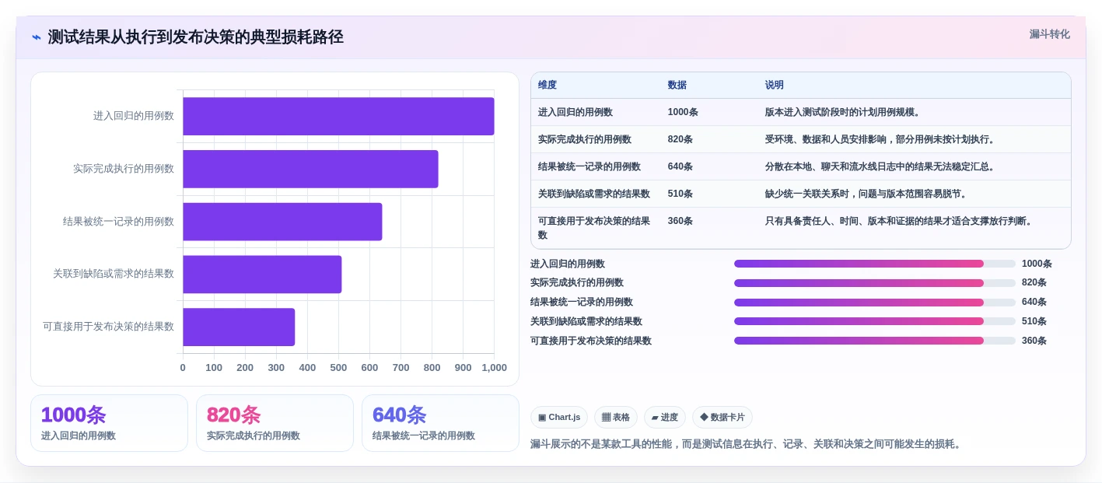Click the page title 测试结果从执行到发布决策的典型损耗路径
This screenshot has width=1102, height=483.
point(196,37)
